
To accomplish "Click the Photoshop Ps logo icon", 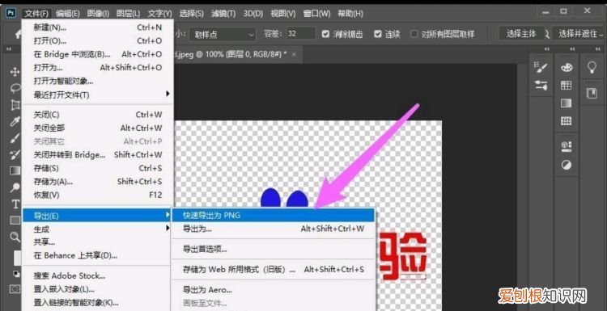I will pyautogui.click(x=11, y=14).
